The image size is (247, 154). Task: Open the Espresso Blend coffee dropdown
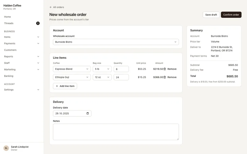(72, 69)
